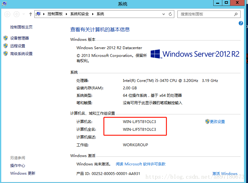Expand the arrow after 系统和安全 in the breadcrumb
The height and width of the screenshot is (183, 248).
point(93,14)
